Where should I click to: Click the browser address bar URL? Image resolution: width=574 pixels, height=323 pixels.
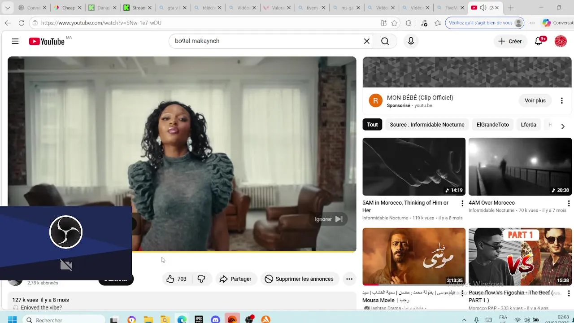(x=101, y=23)
